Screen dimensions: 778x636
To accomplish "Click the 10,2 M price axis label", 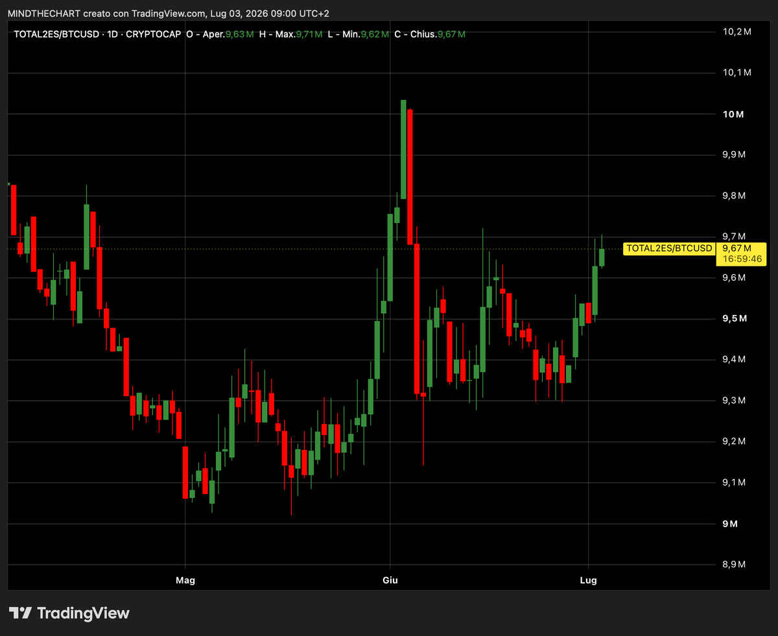I will coord(737,32).
